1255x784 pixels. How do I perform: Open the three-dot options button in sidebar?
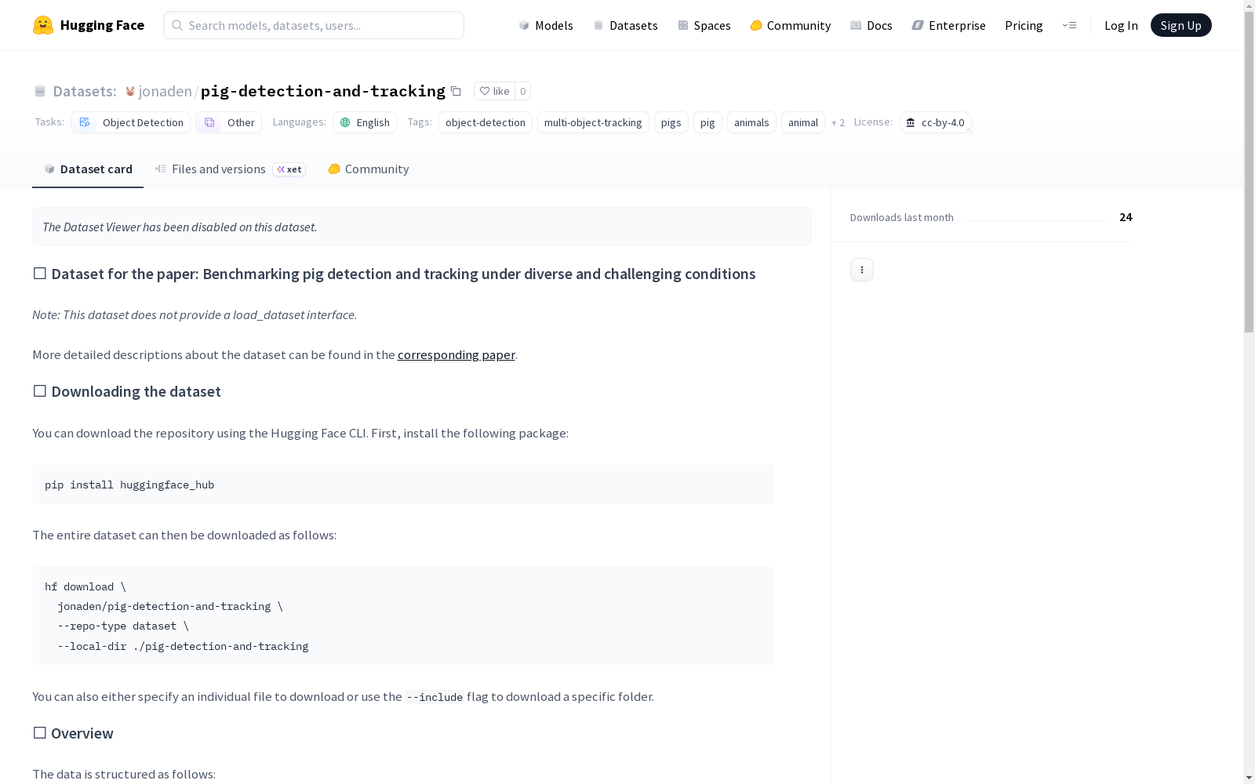point(862,270)
